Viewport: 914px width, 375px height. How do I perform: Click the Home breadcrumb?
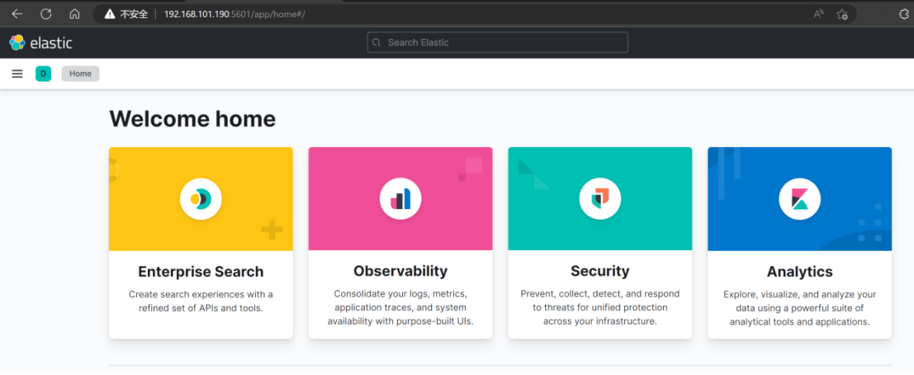coord(80,74)
